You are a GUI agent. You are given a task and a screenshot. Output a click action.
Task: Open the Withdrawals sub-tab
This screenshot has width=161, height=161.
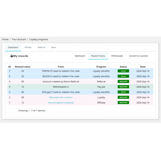coord(117,56)
